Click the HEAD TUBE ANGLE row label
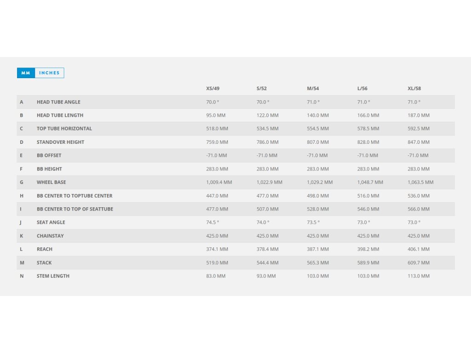Screen dimensions: 471x353 coord(58,102)
